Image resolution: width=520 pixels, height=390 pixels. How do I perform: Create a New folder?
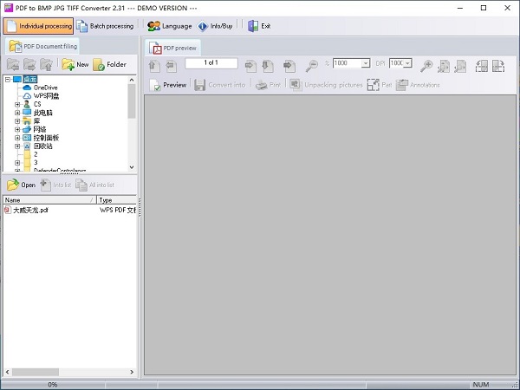click(x=75, y=64)
